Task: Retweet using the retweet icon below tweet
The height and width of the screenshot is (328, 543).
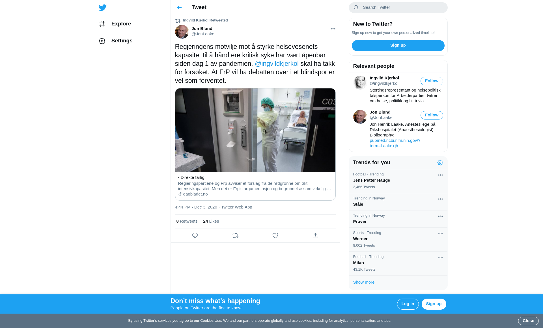Action: pos(235,236)
